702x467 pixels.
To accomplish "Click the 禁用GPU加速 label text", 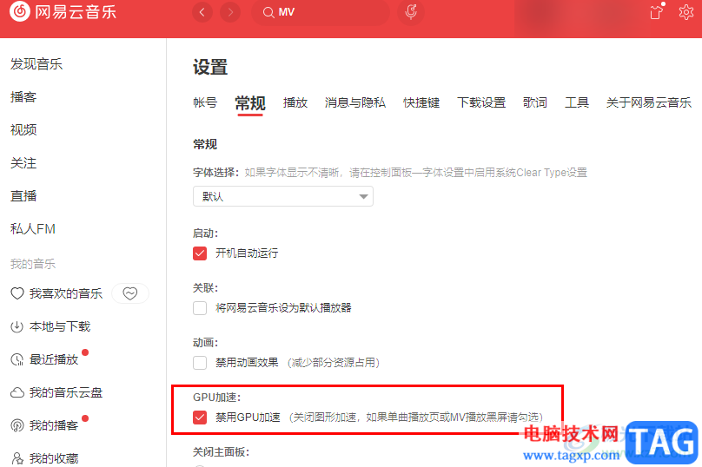I will (248, 418).
